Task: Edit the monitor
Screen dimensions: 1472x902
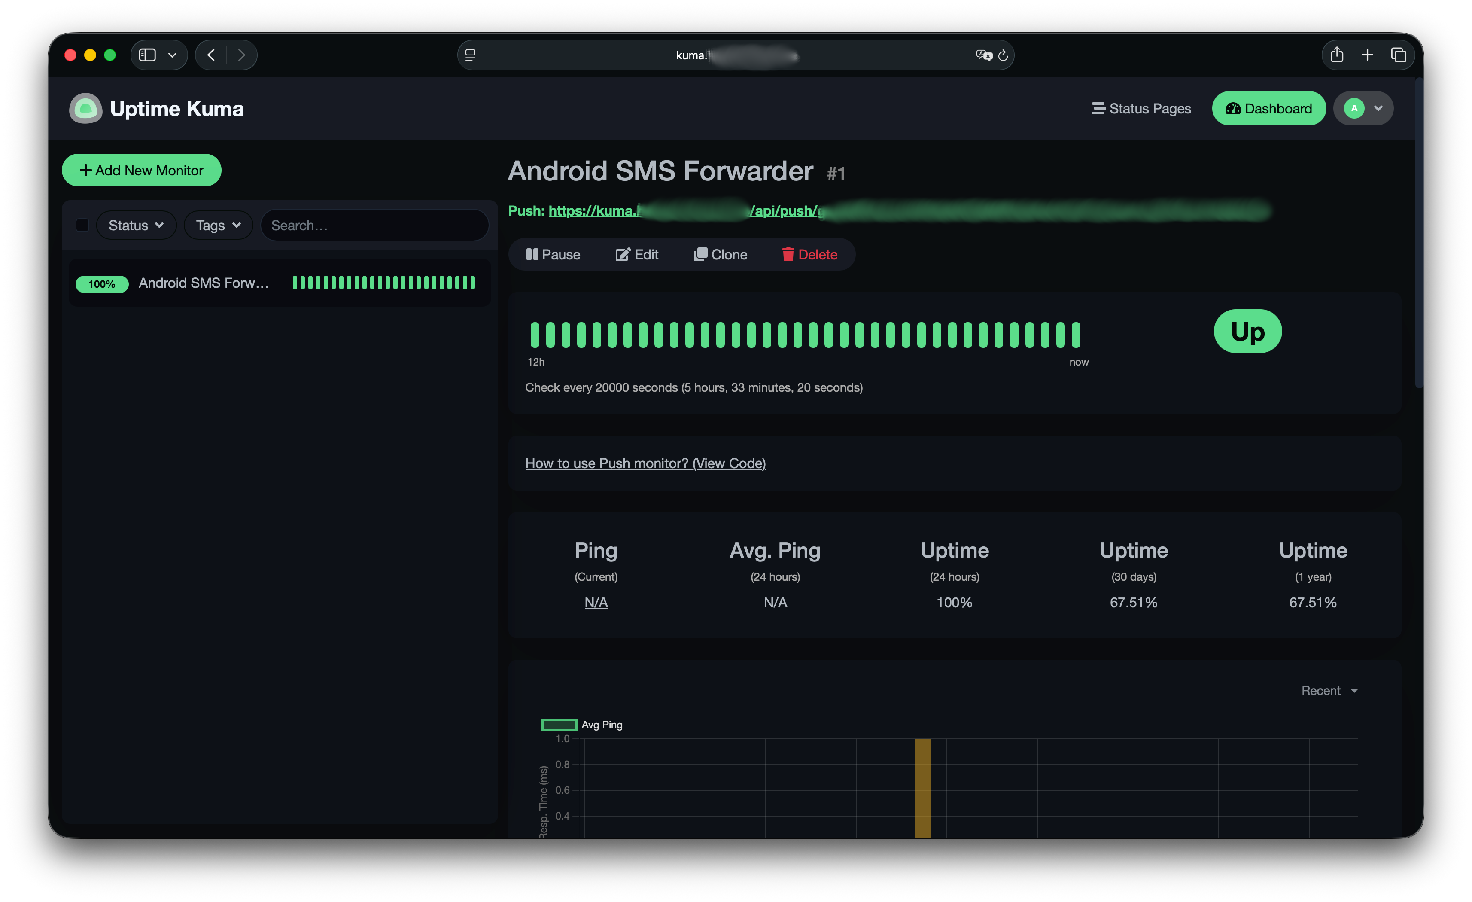Action: pos(637,255)
